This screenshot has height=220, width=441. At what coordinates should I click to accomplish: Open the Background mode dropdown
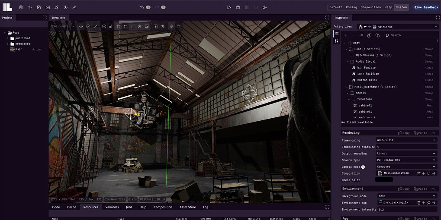407,196
